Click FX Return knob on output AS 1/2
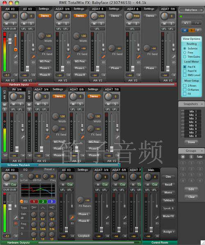The height and width of the screenshot is (245, 205). click(x=80, y=200)
